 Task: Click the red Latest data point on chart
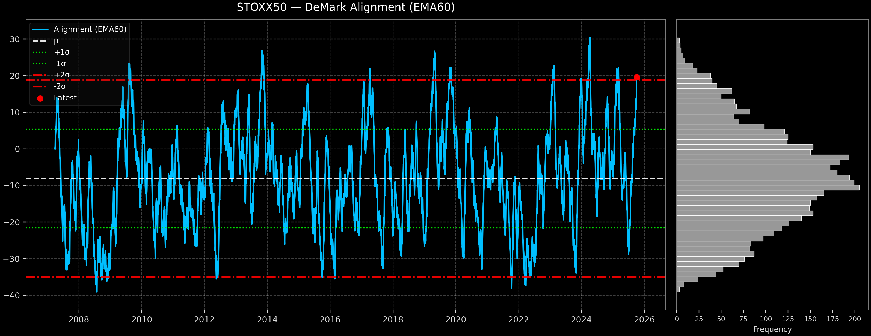[637, 77]
